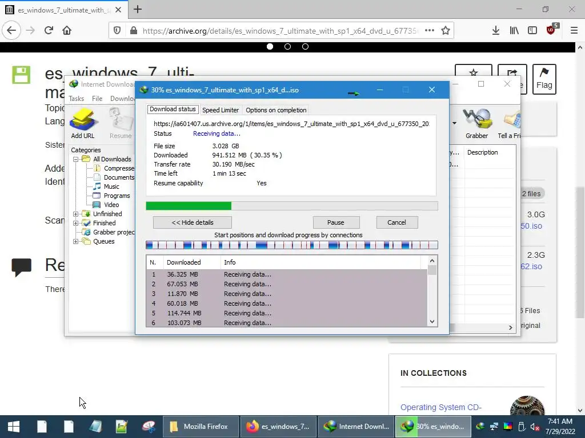
Task: Expand the Queues category
Action: pyautogui.click(x=76, y=241)
